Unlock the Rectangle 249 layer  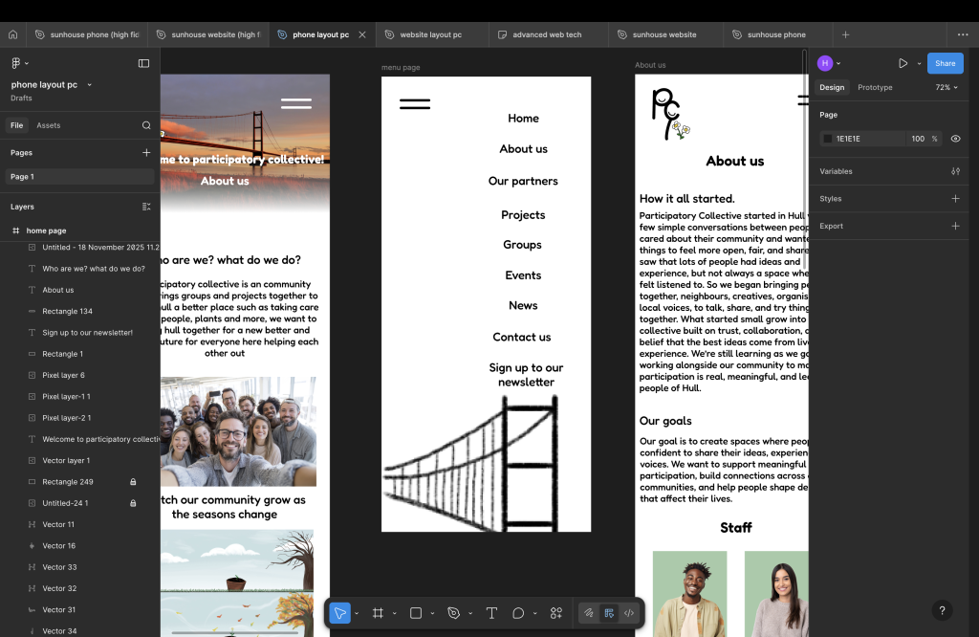point(133,482)
